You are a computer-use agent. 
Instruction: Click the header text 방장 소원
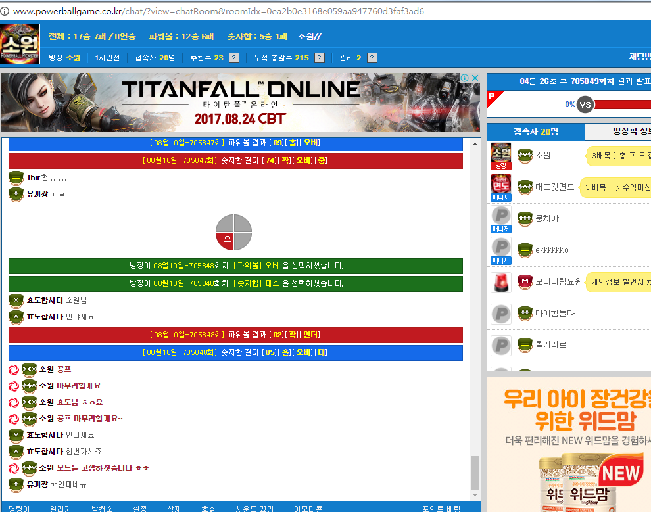(64, 58)
